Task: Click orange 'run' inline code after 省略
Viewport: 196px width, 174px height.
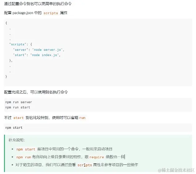Action: (82, 118)
